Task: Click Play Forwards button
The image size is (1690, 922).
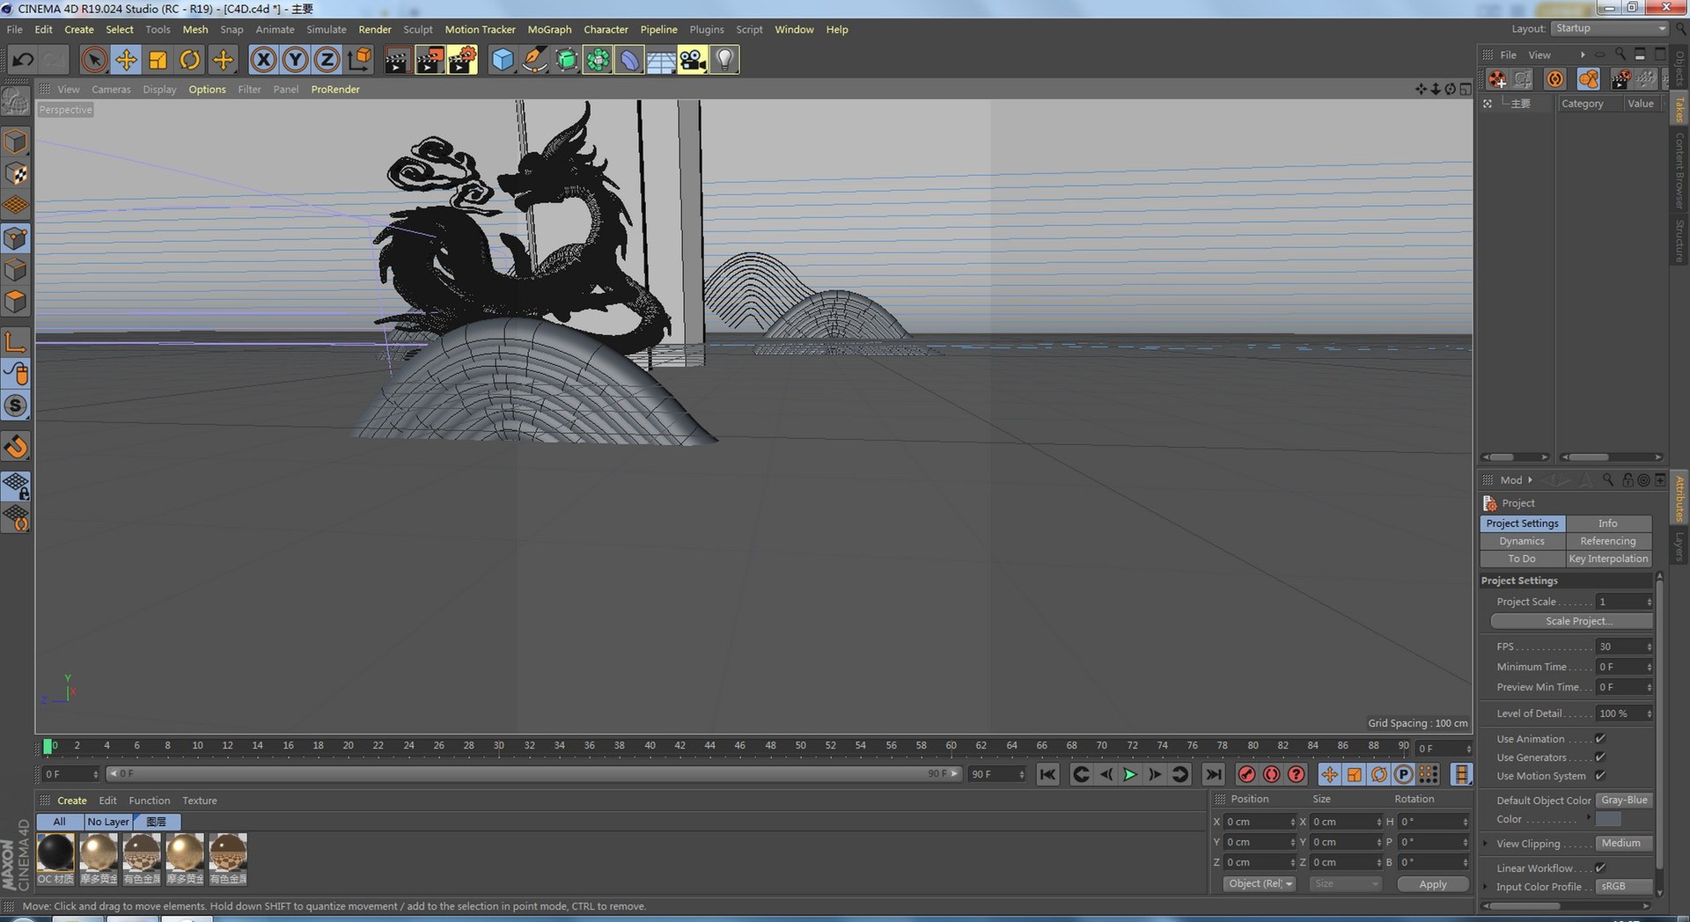Action: tap(1130, 774)
